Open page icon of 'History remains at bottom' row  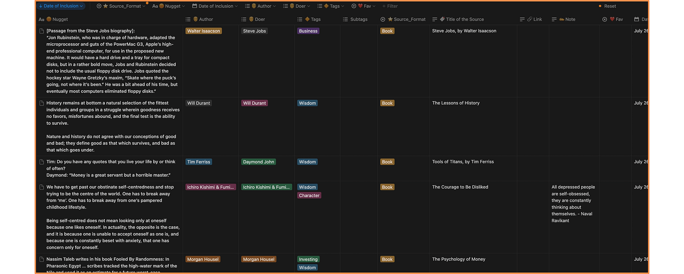[x=41, y=103]
